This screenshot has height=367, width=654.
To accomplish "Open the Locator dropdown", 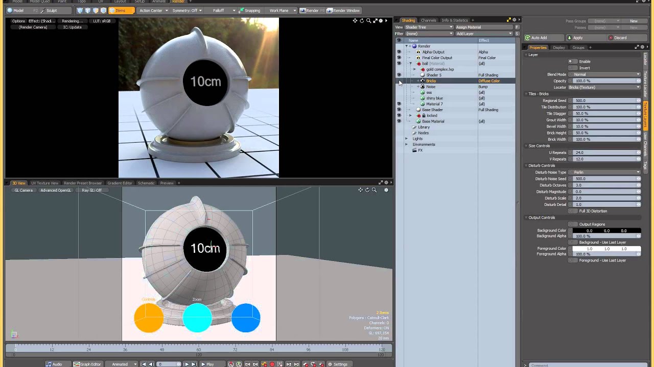I will click(x=604, y=87).
